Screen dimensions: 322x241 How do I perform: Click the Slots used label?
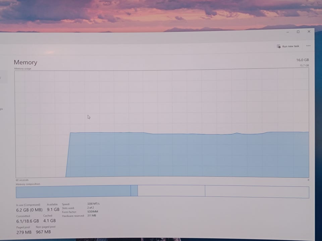click(68, 208)
